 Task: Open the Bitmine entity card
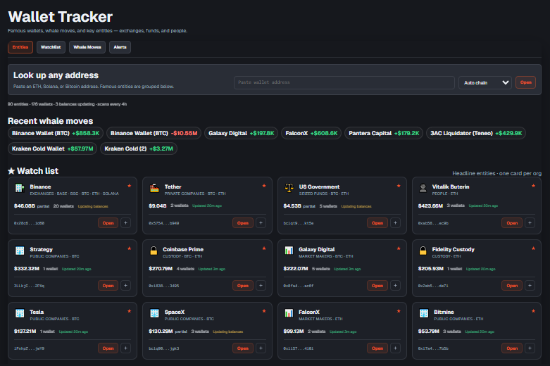click(x=512, y=348)
